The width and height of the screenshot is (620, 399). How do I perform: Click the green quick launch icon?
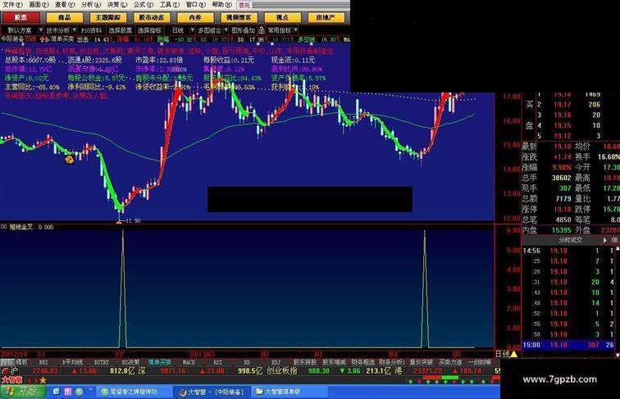pos(79,392)
